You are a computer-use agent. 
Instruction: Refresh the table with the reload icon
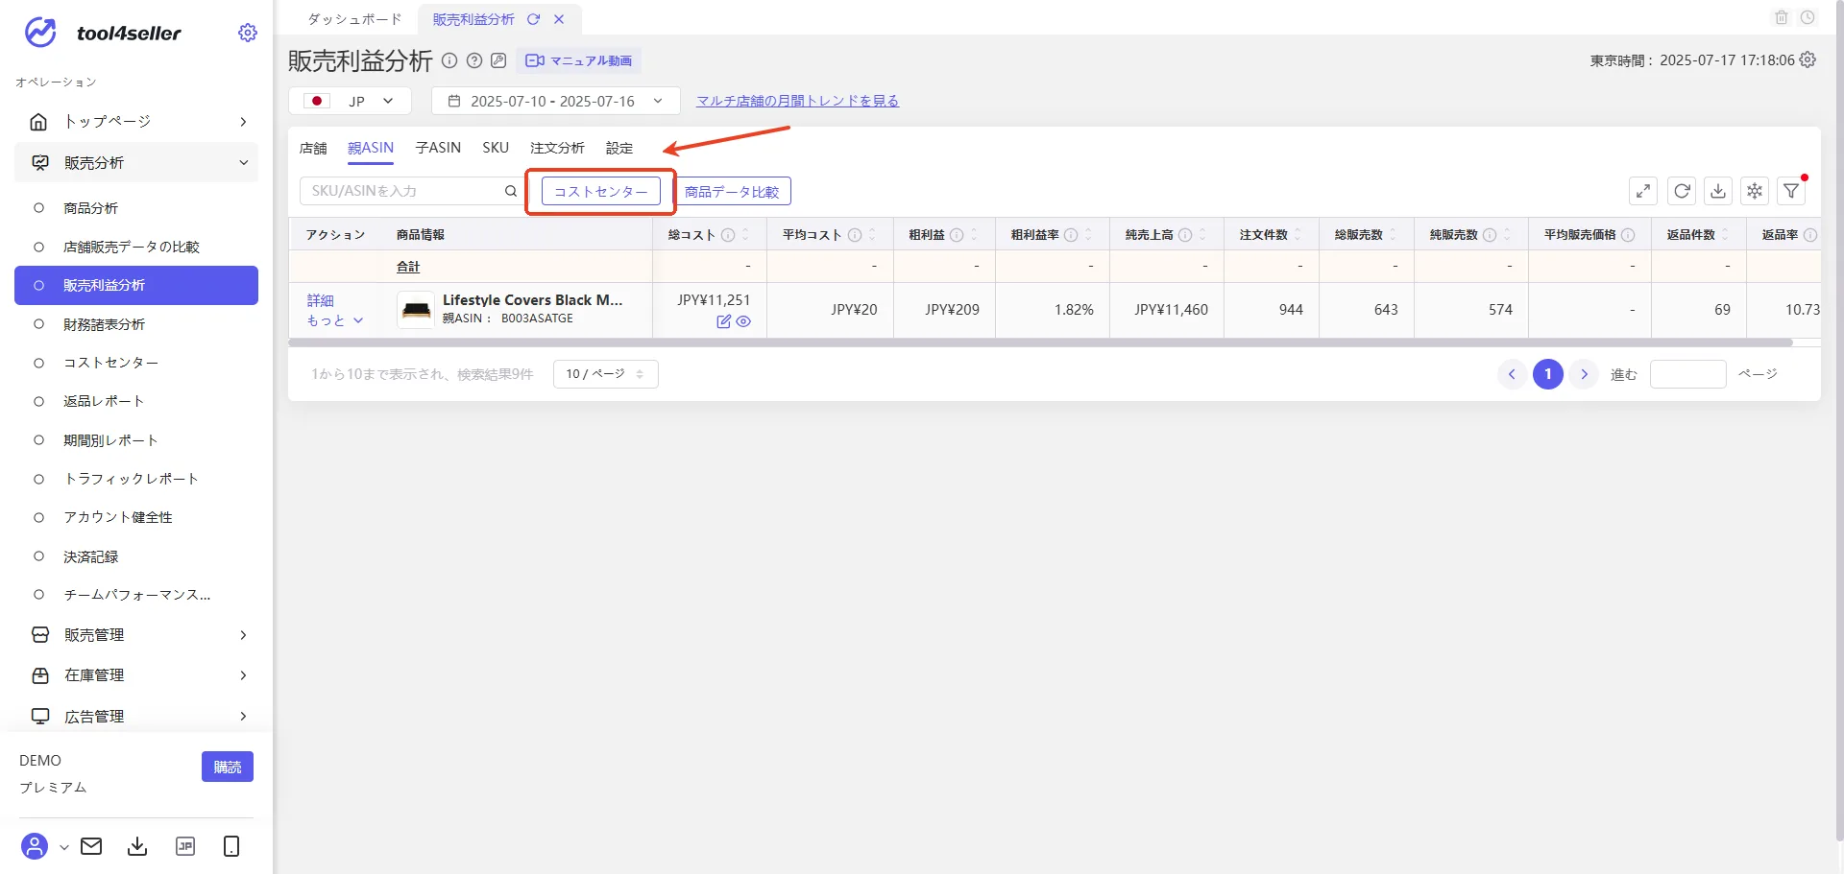point(1682,191)
